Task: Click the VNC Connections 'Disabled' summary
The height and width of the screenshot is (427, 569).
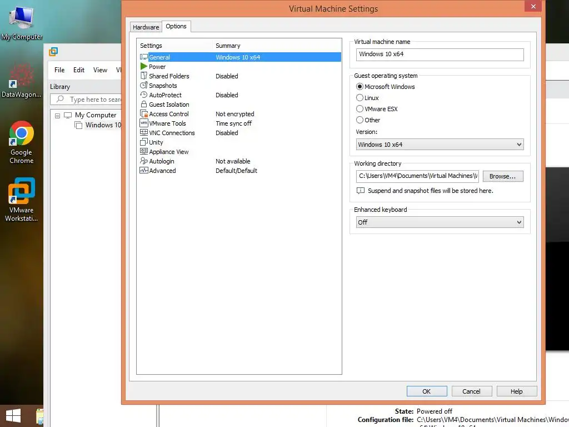Action: point(227,132)
